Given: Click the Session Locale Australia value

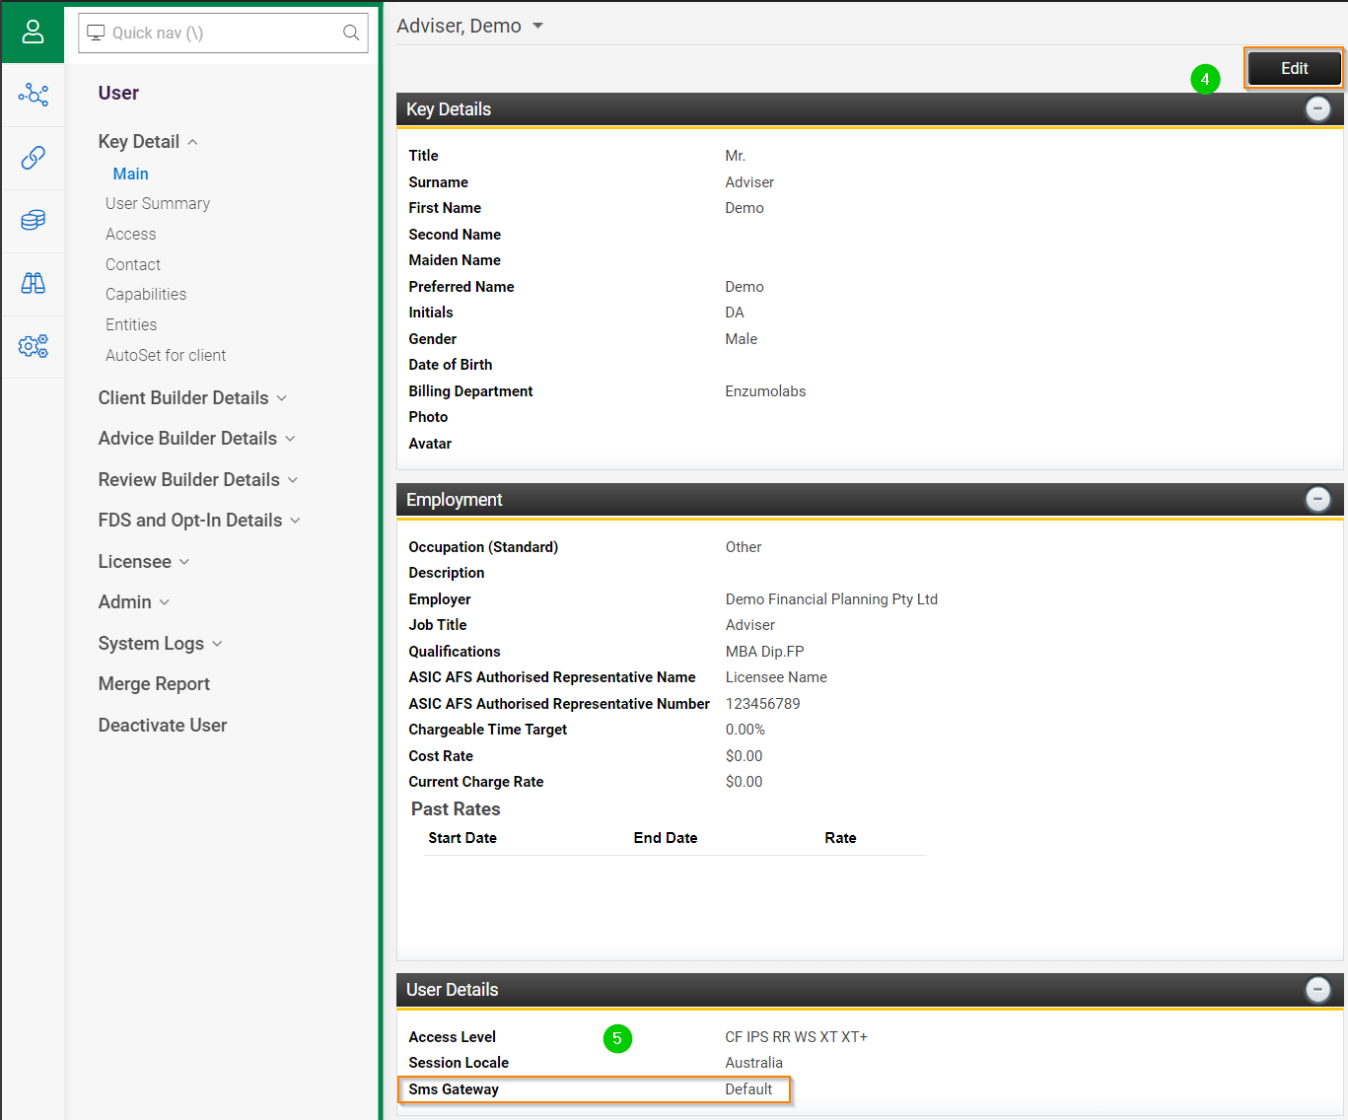Looking at the screenshot, I should click(x=754, y=1063).
